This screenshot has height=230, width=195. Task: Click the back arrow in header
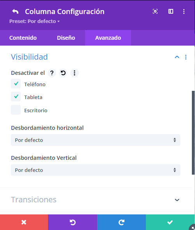click(16, 11)
